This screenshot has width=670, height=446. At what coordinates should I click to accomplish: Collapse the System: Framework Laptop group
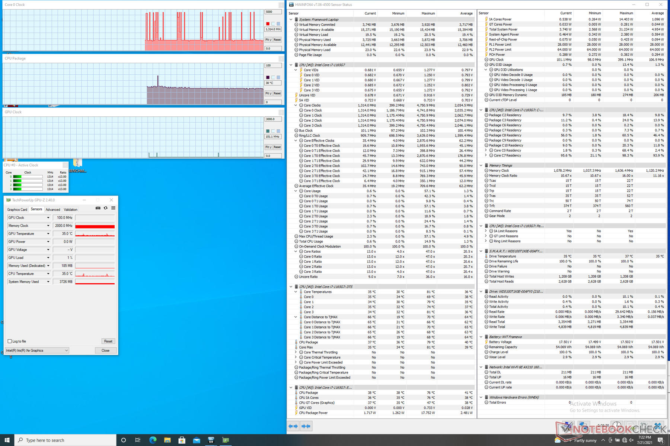click(291, 19)
